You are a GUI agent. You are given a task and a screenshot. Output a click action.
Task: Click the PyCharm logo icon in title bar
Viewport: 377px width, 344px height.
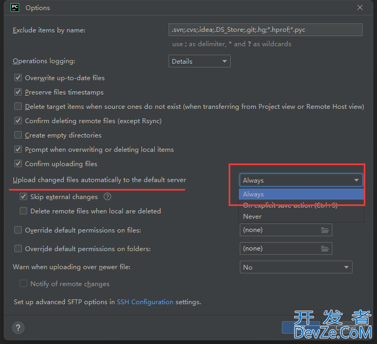pyautogui.click(x=15, y=7)
